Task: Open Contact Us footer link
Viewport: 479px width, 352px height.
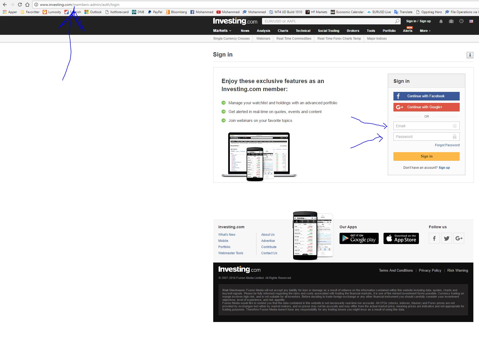Action: click(x=269, y=253)
